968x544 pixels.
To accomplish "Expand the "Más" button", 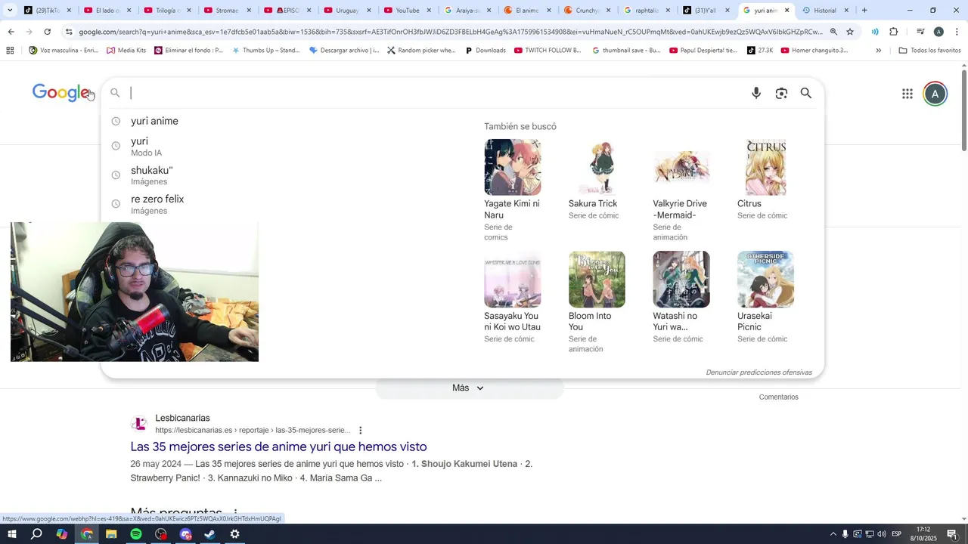I will point(469,388).
